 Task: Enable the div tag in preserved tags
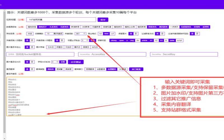pos(138,40)
